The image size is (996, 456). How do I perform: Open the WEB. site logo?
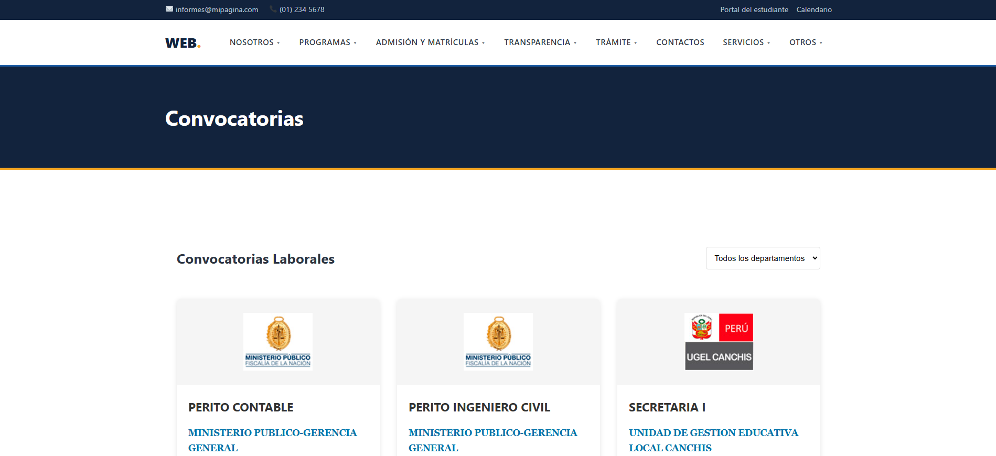coord(183,43)
